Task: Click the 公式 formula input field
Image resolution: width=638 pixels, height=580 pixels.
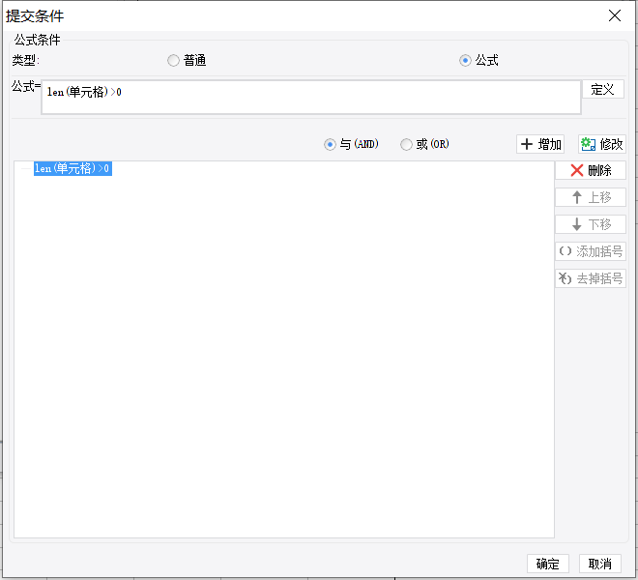Action: (x=311, y=97)
